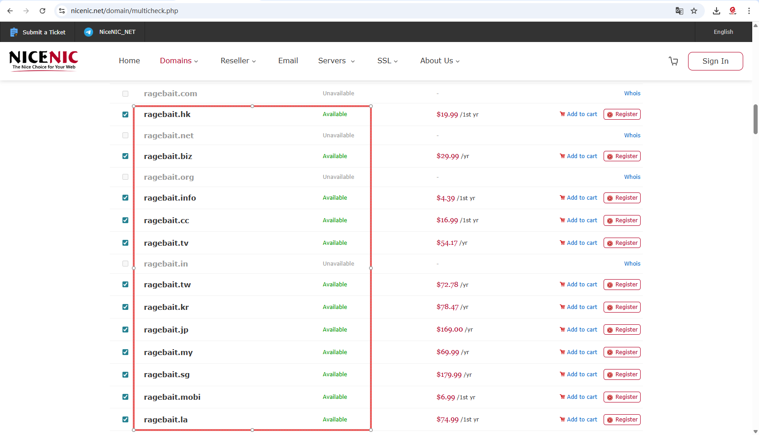Open the Email menu item
This screenshot has width=759, height=435.
pyautogui.click(x=288, y=61)
